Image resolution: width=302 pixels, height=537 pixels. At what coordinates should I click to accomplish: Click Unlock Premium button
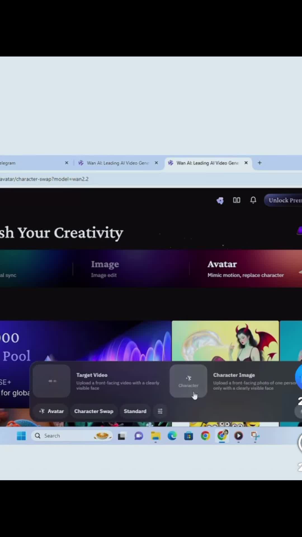coord(283,200)
